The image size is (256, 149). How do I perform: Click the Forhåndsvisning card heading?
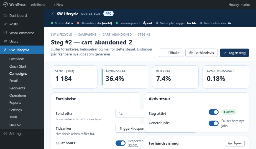pos(163,143)
